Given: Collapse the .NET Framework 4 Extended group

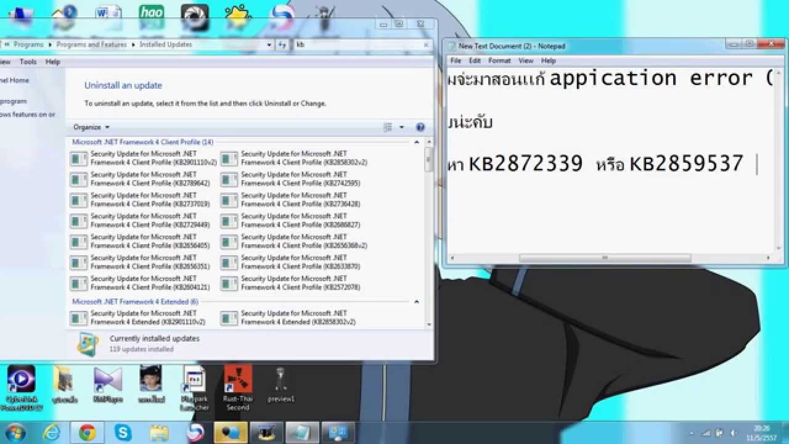Looking at the screenshot, I should point(417,302).
